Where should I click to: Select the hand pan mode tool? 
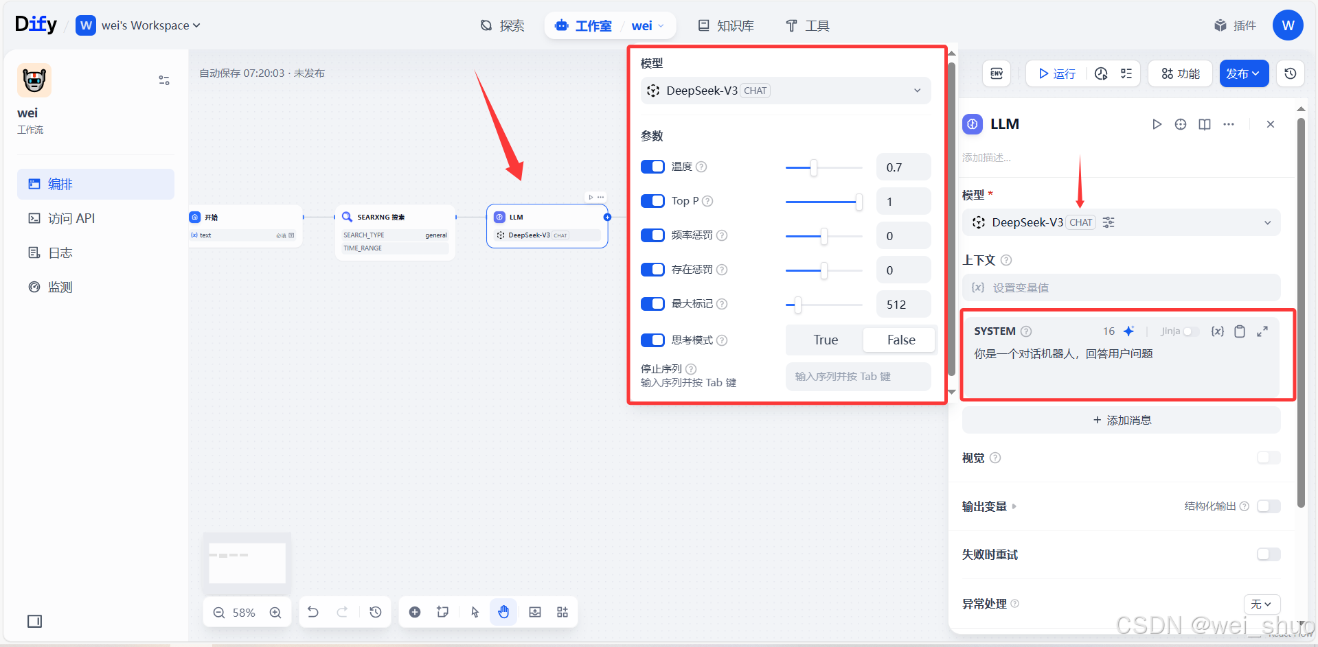tap(503, 612)
